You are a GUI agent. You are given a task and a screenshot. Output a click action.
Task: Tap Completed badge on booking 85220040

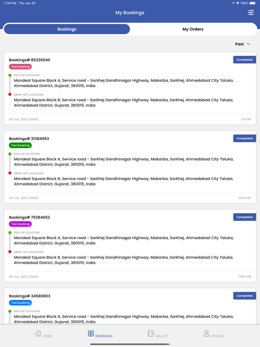point(244,60)
